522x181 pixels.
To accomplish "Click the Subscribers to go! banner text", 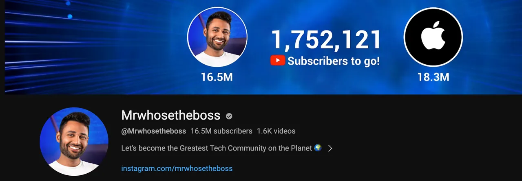I will [x=334, y=61].
